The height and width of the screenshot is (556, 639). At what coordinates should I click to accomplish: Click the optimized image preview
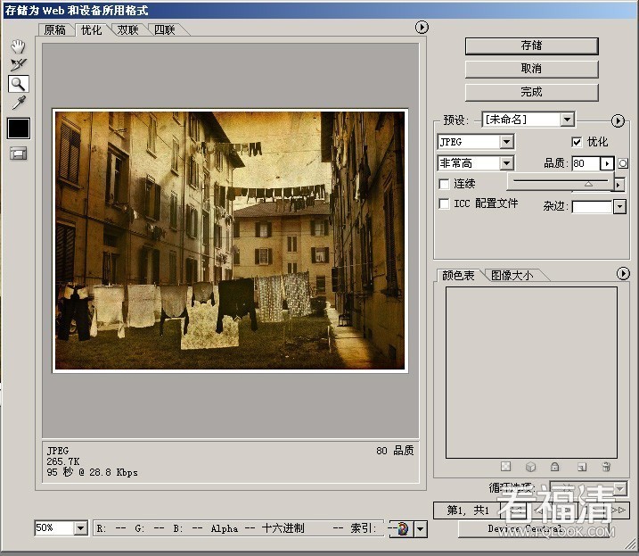coord(230,240)
